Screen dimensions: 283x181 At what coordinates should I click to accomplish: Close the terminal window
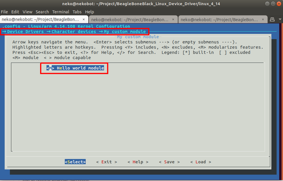coord(279,3)
